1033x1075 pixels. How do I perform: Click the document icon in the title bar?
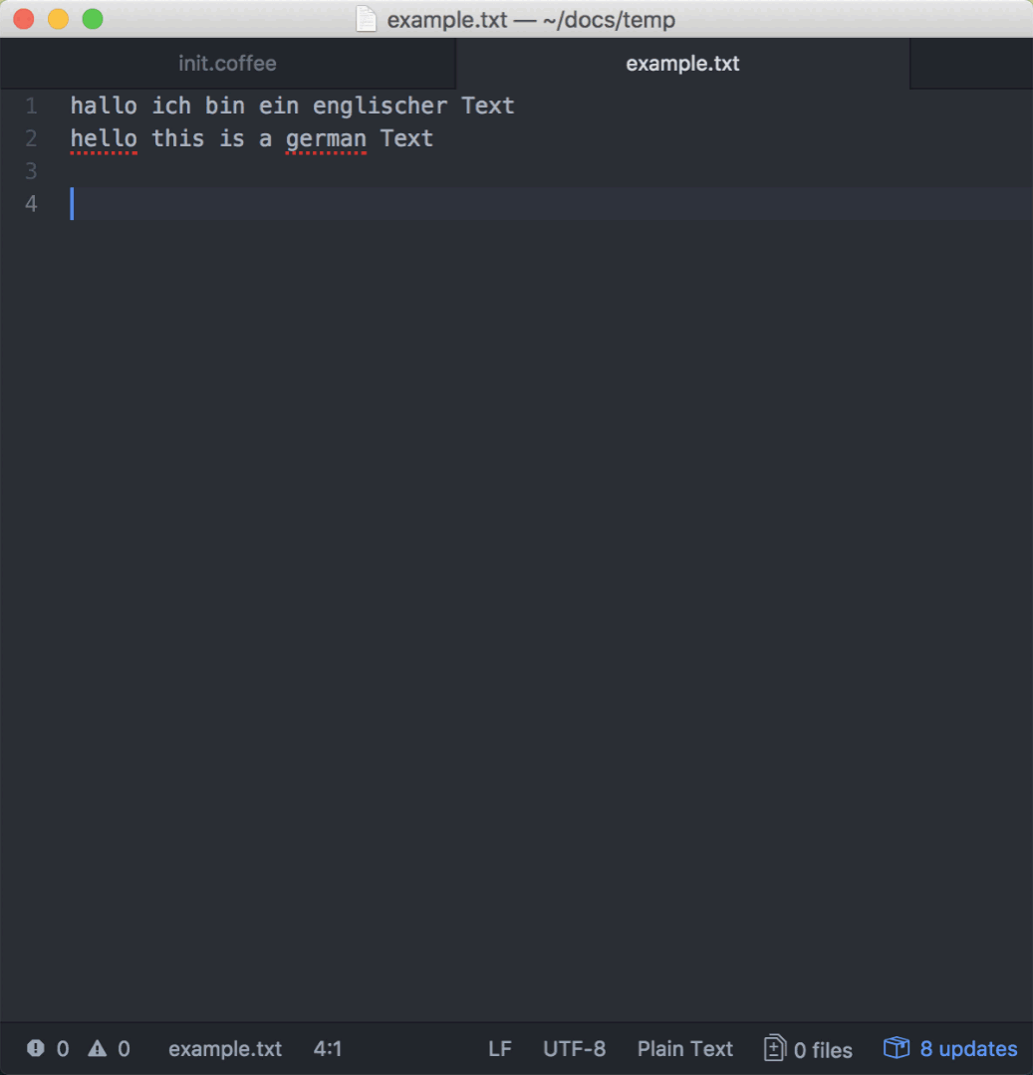366,19
